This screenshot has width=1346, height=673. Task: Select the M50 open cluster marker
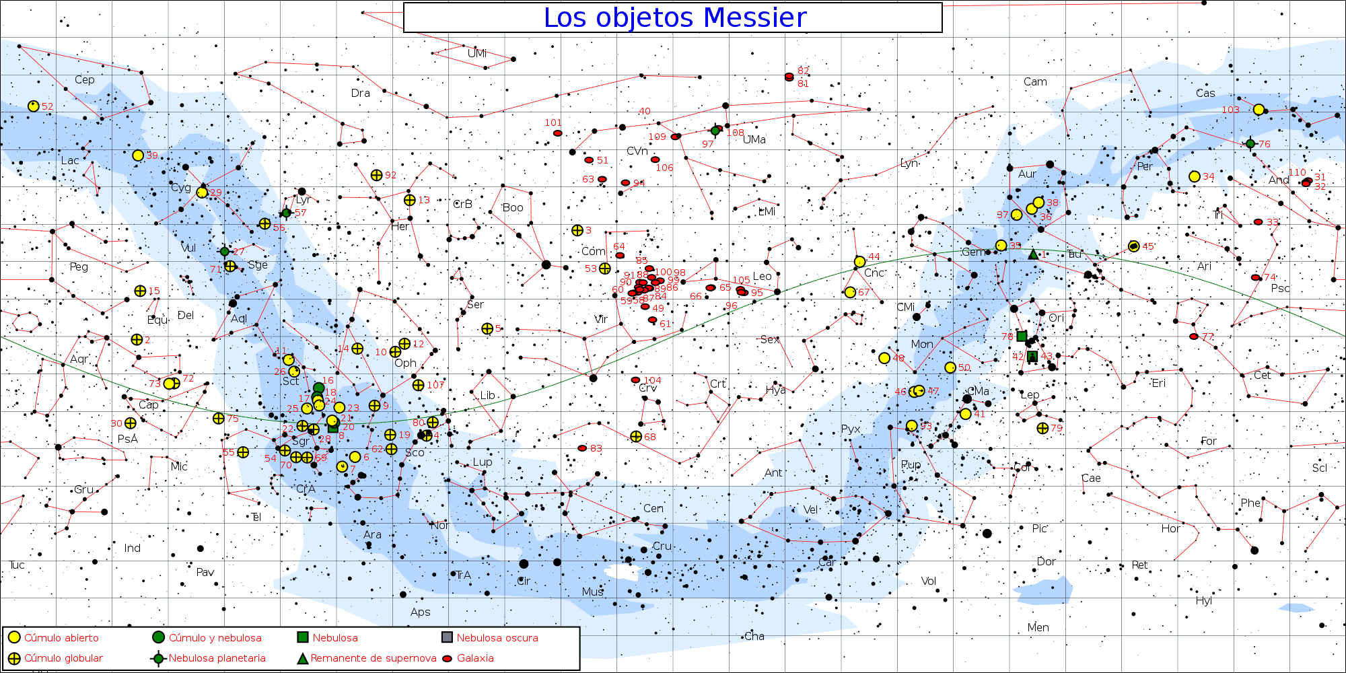point(950,367)
